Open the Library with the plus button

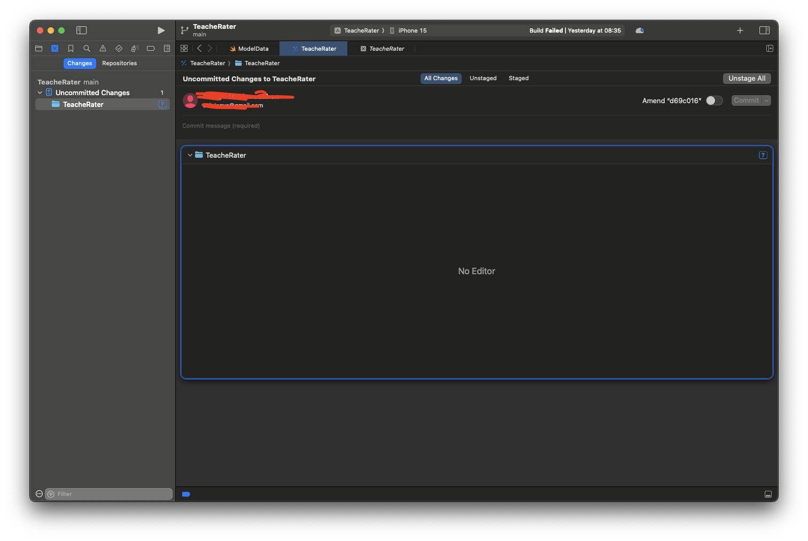pyautogui.click(x=740, y=30)
